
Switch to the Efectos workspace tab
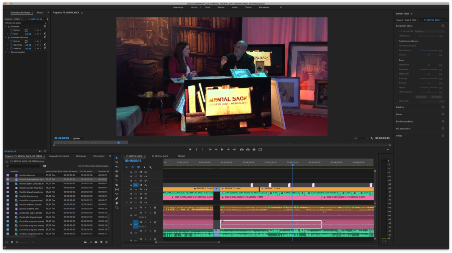[221, 7]
